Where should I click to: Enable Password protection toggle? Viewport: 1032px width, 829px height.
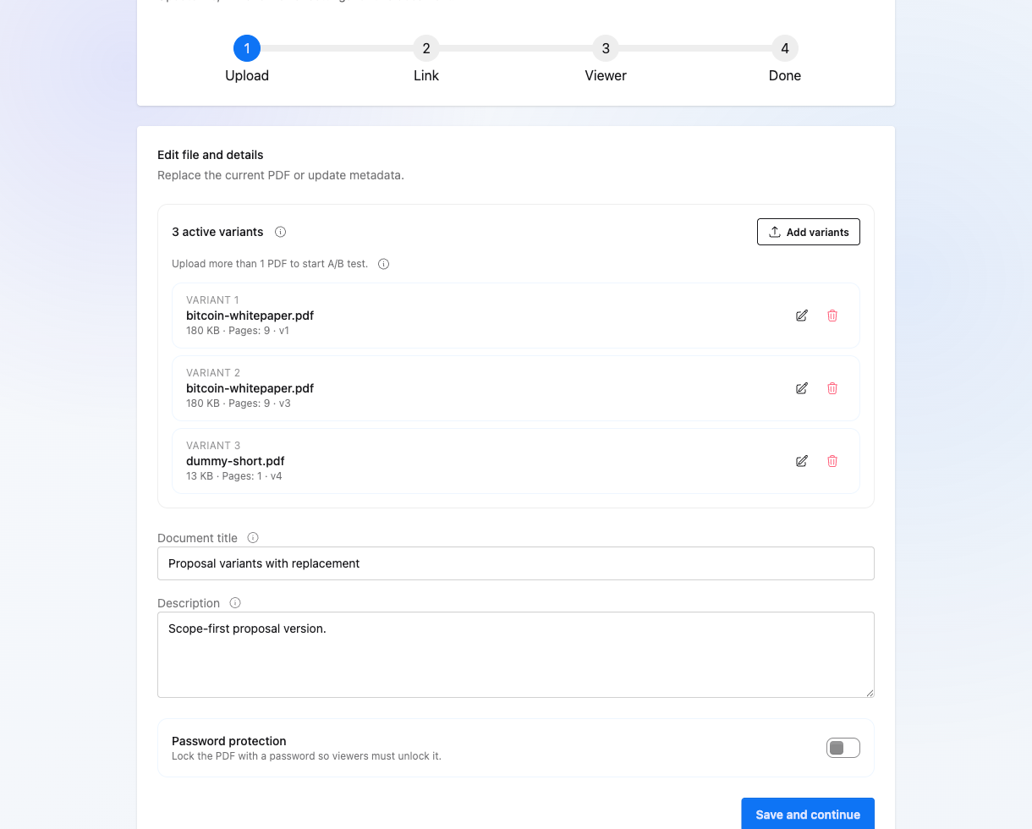pos(843,748)
